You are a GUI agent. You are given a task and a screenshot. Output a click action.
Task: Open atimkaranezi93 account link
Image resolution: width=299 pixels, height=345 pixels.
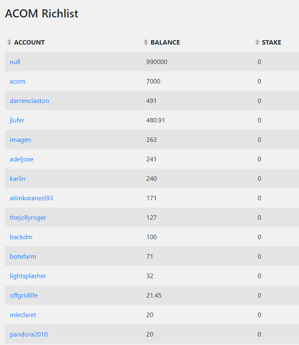point(32,198)
